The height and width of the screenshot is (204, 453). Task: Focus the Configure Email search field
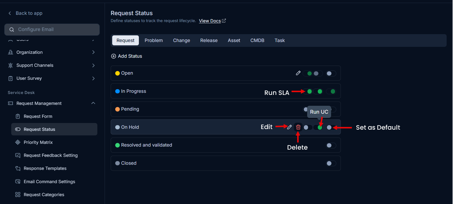pyautogui.click(x=52, y=30)
